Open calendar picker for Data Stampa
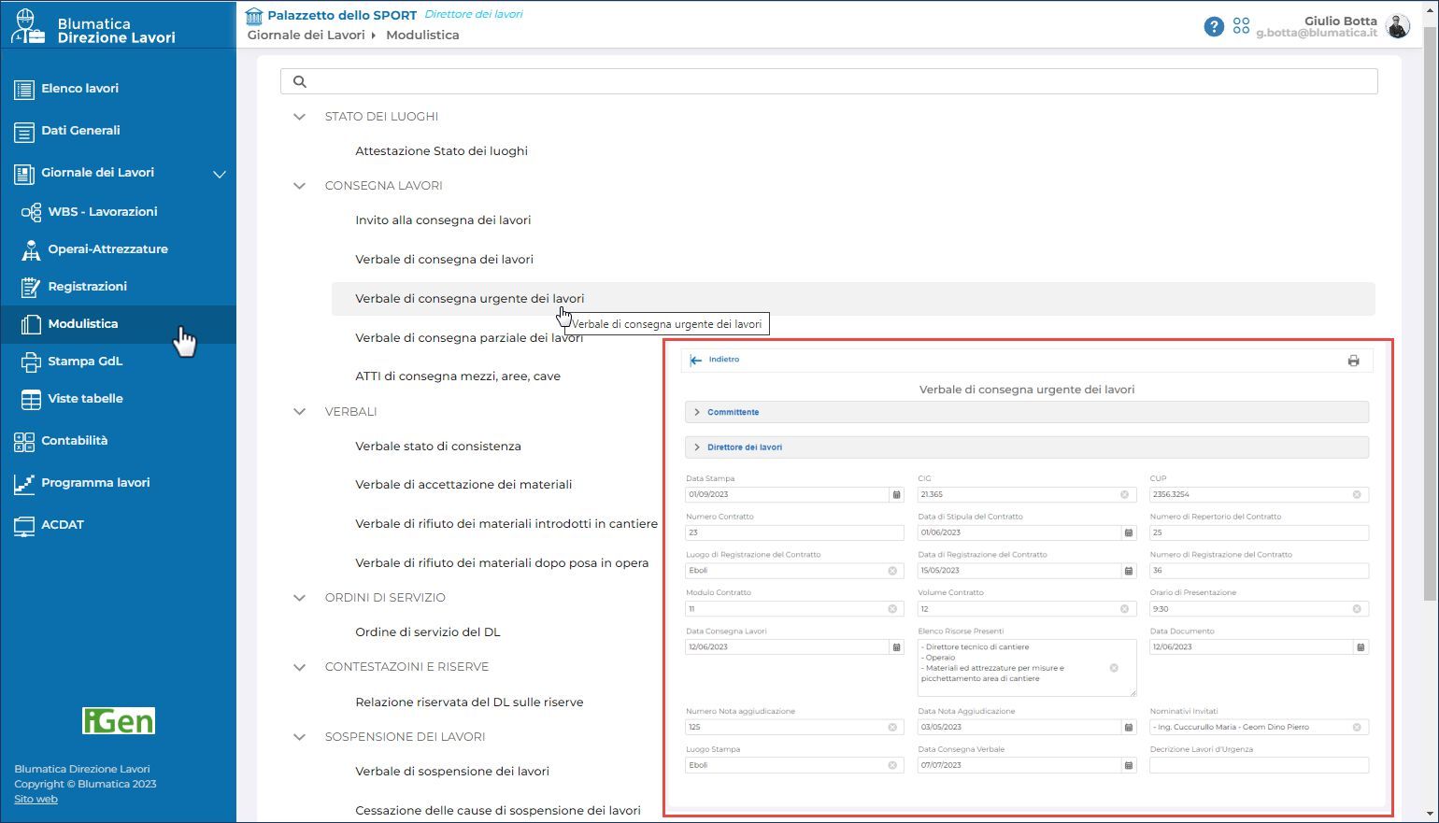The image size is (1439, 823). 896,495
